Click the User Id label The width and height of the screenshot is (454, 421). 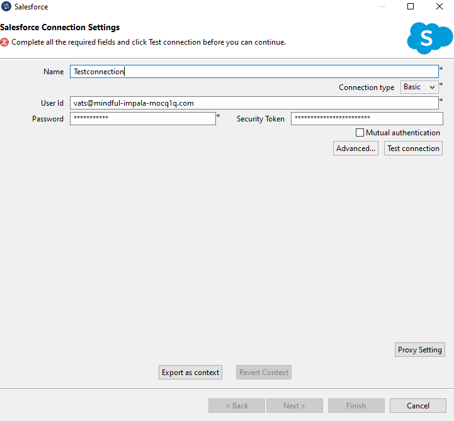coord(52,103)
